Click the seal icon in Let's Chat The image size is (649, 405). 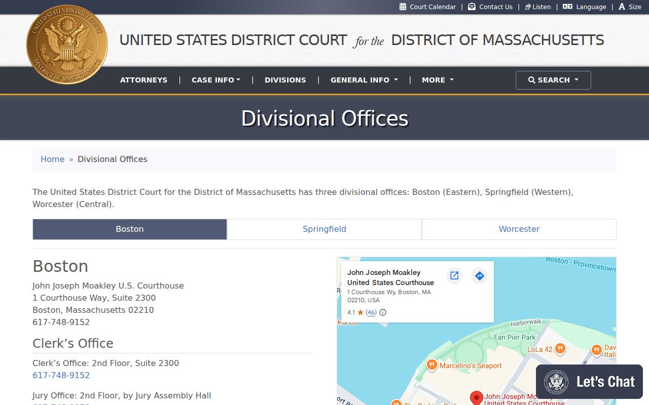556,382
